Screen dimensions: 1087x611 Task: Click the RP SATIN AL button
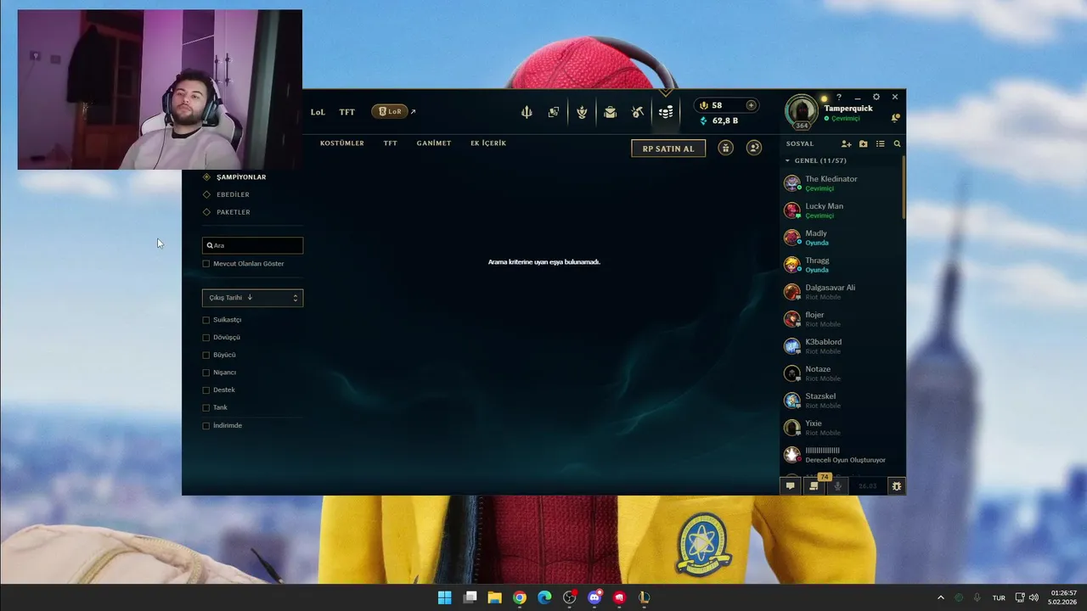click(668, 149)
